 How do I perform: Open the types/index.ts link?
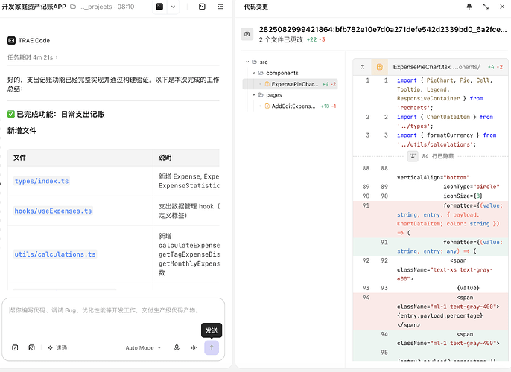(x=42, y=181)
